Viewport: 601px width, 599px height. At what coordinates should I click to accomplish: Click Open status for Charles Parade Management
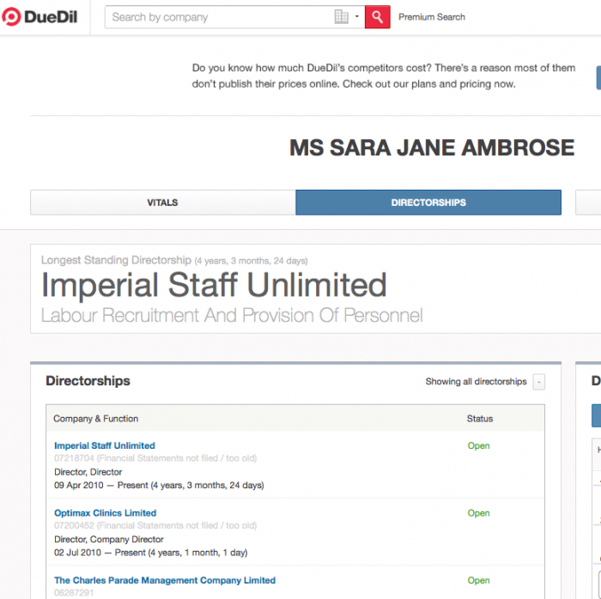click(479, 581)
